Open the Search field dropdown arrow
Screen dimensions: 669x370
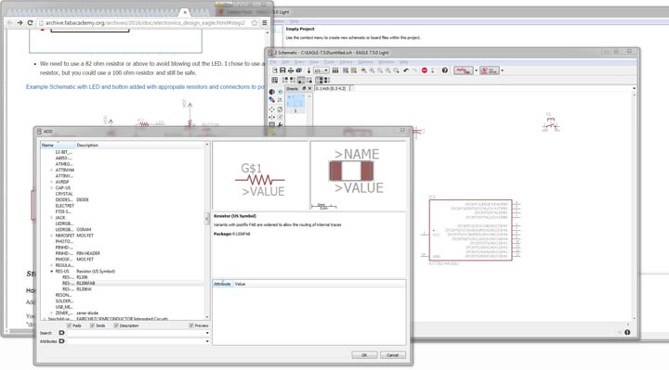[x=207, y=333]
